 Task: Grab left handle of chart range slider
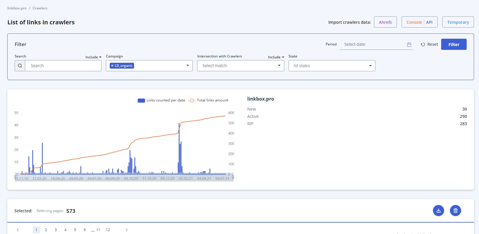[16, 177]
